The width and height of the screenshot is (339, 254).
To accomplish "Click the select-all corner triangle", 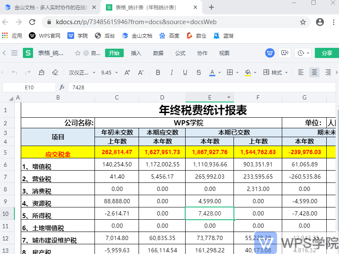I will pyautogui.click(x=11, y=99).
